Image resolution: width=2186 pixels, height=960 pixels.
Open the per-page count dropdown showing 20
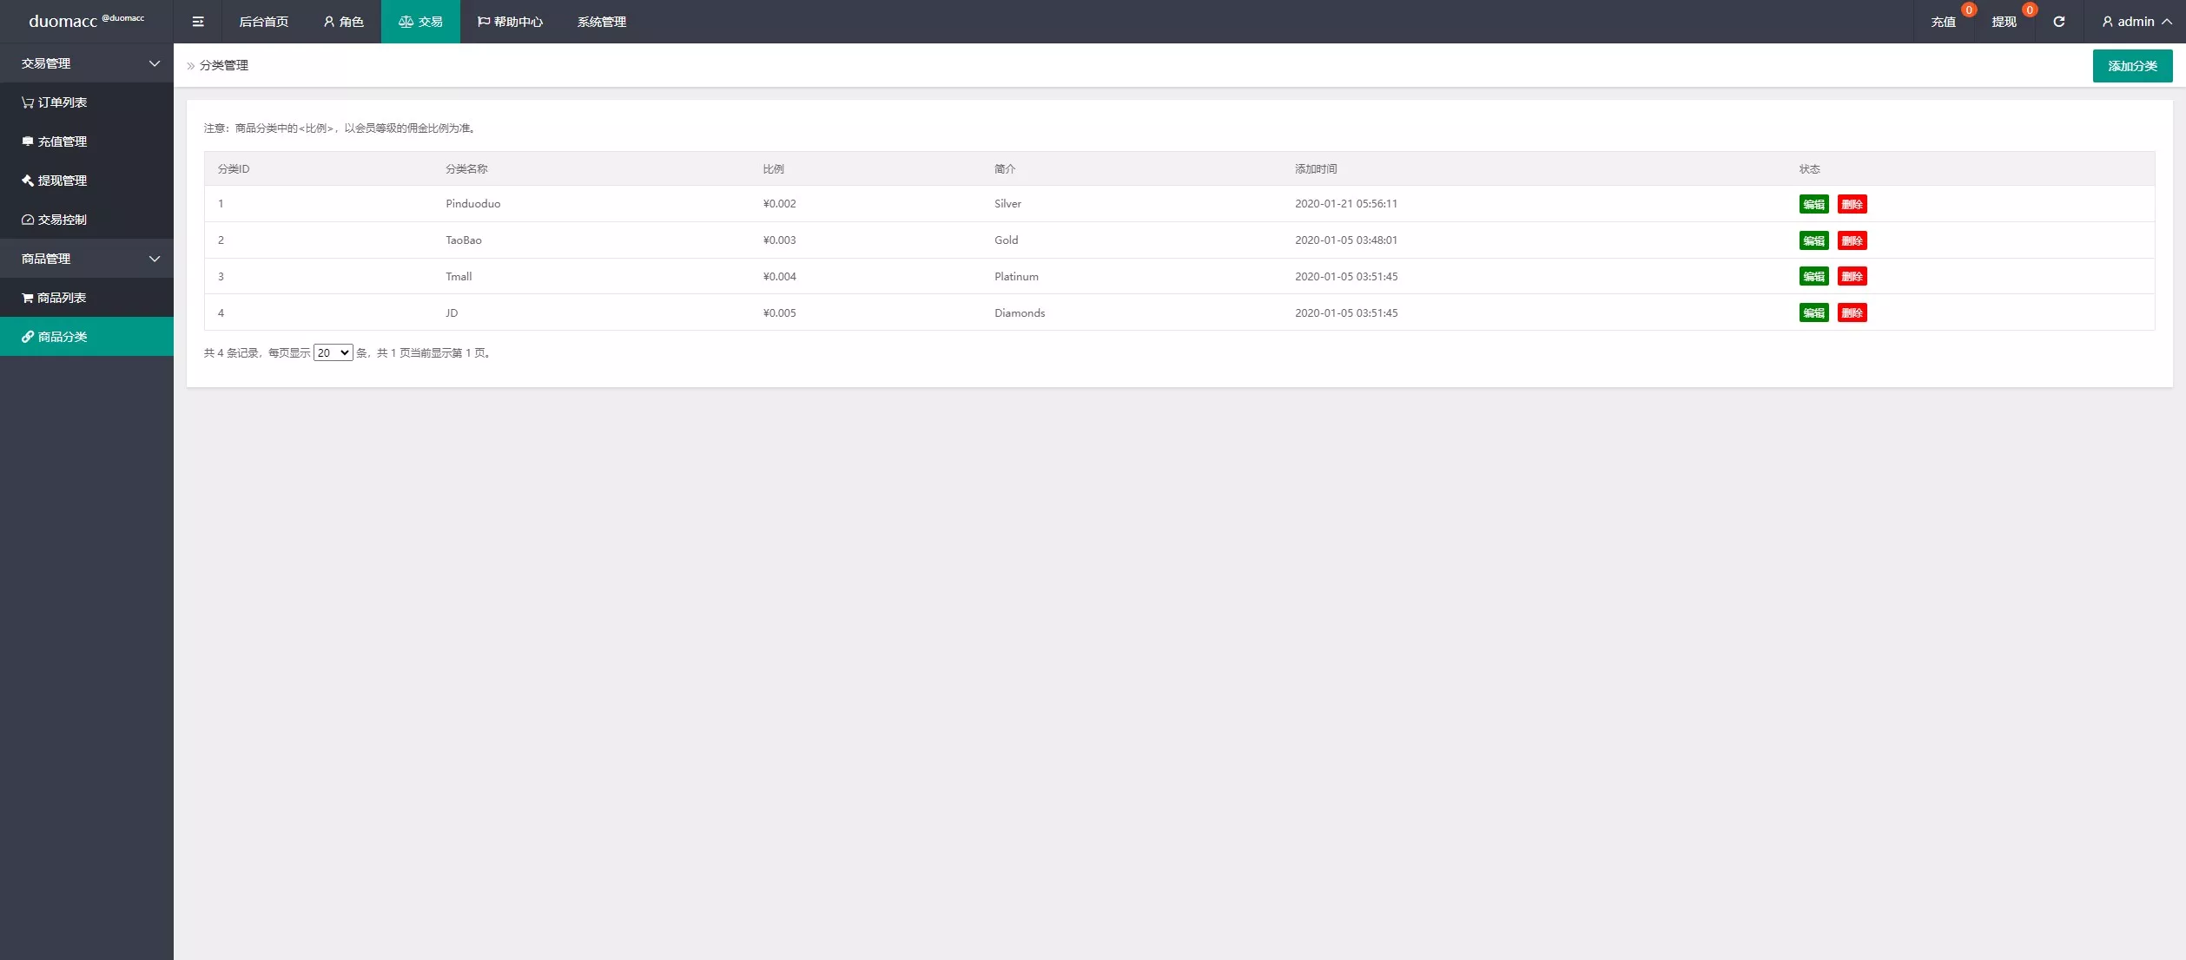tap(333, 352)
